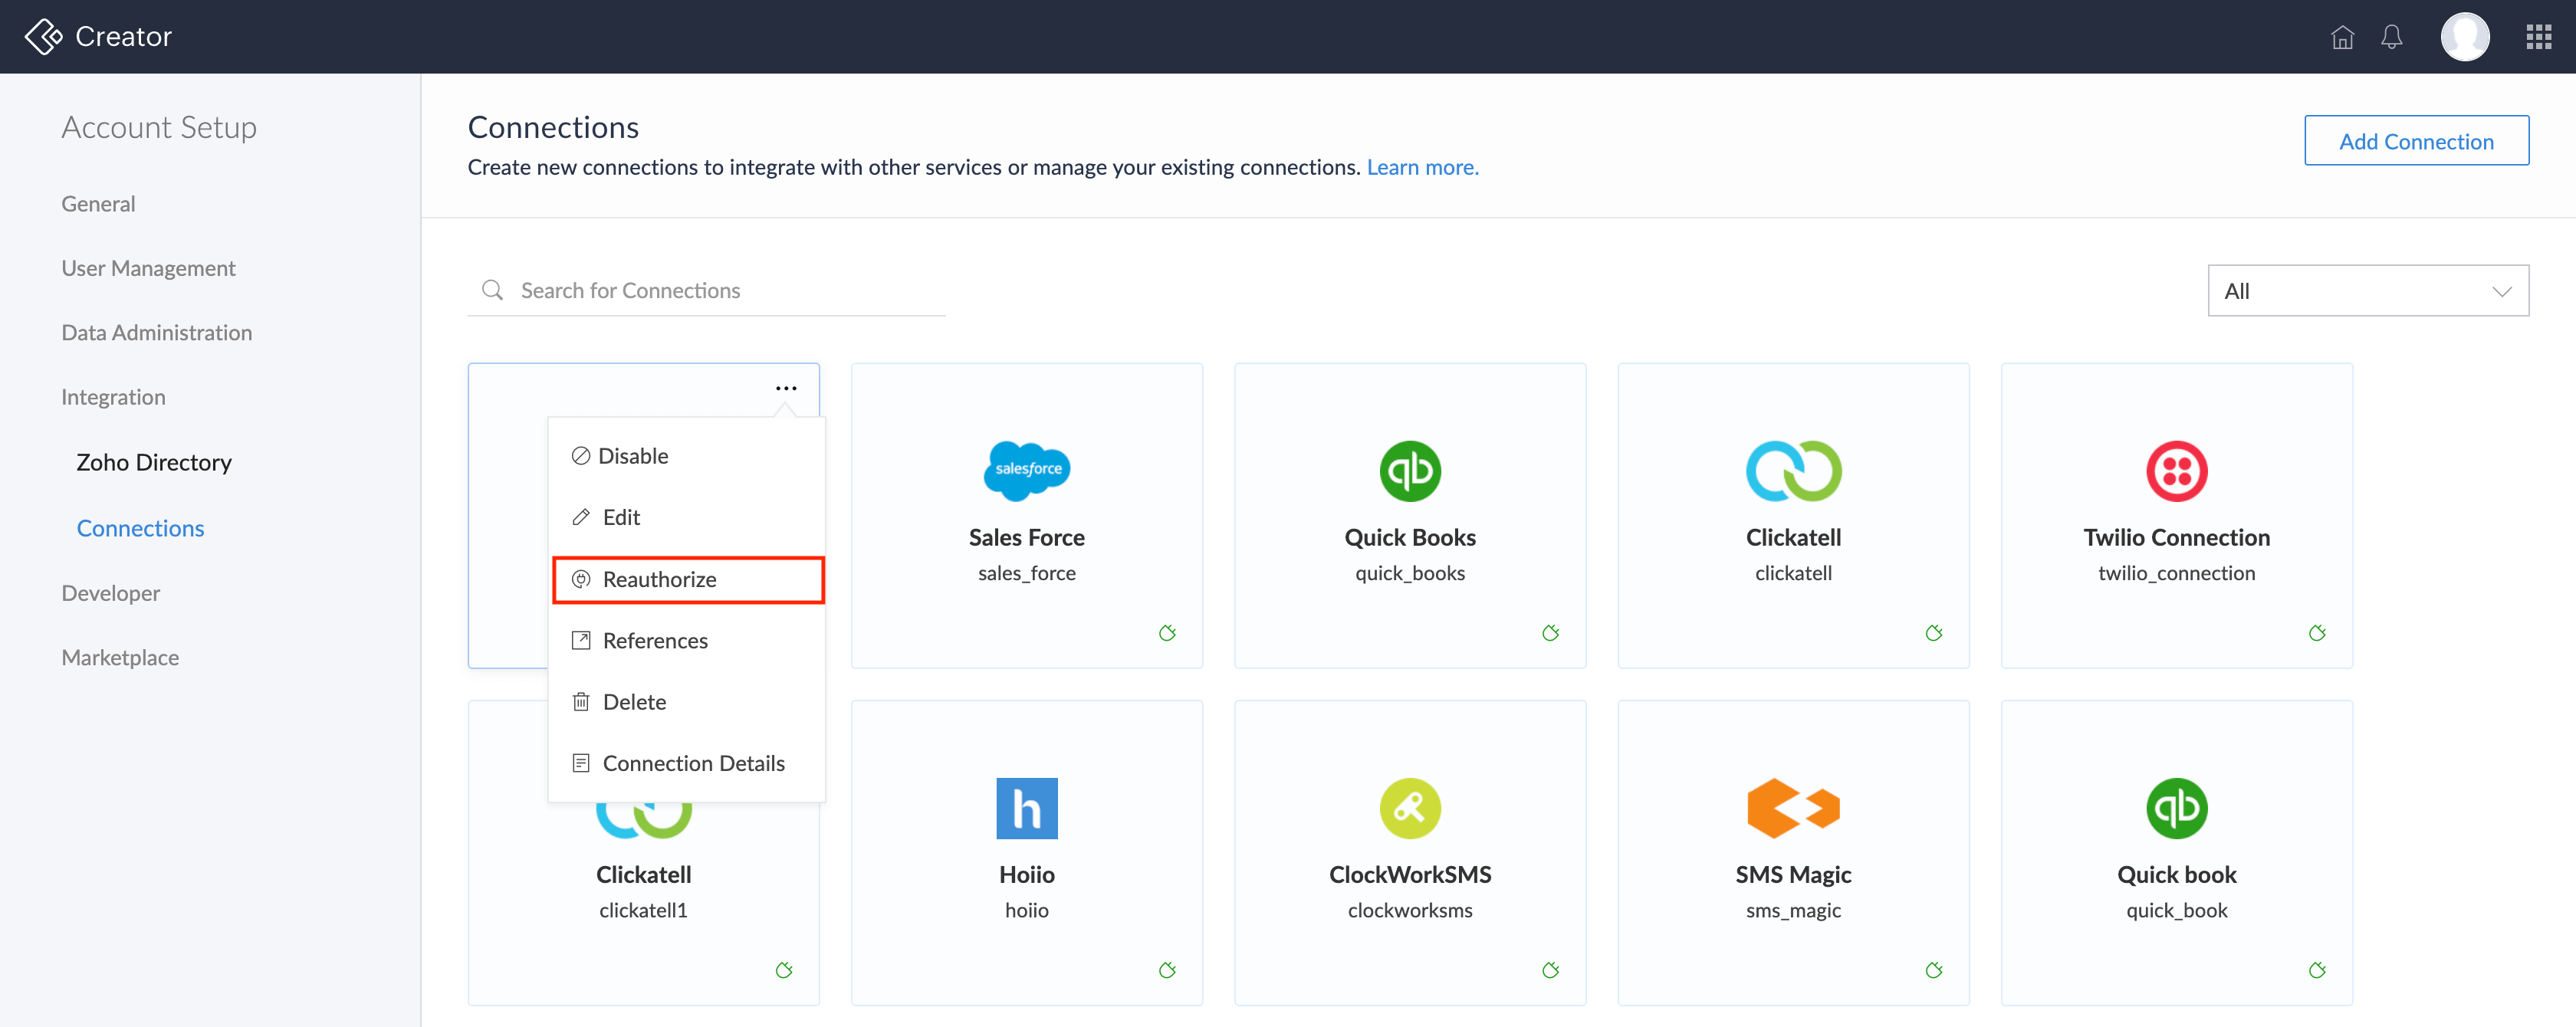Click the Account Setup heading

tap(159, 127)
